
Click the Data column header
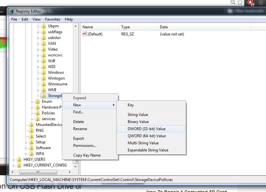click(x=204, y=27)
